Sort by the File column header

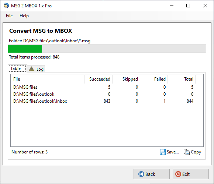48,79
